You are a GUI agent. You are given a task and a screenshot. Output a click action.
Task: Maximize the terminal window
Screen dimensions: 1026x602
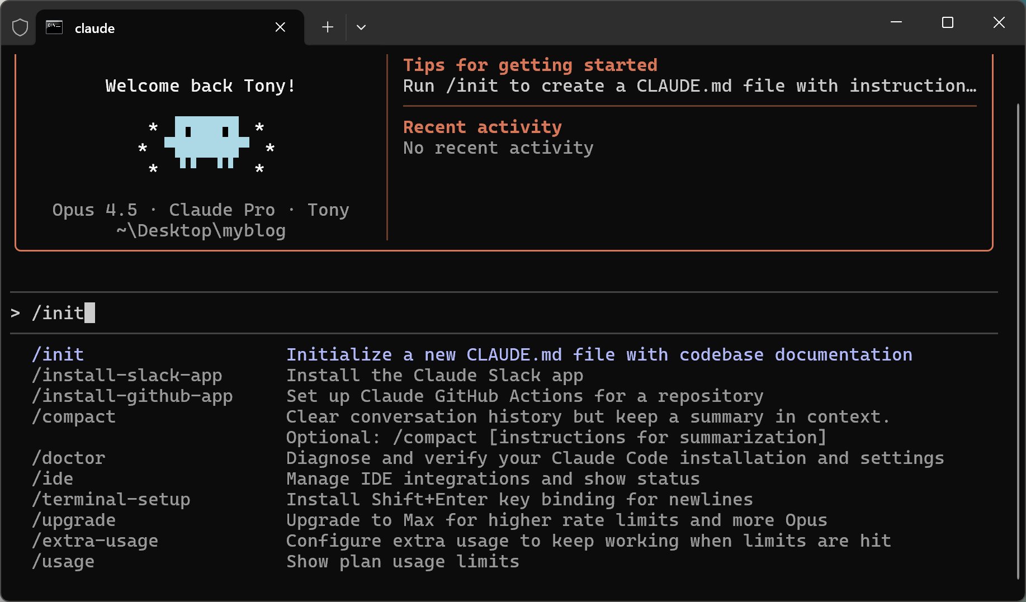coord(948,22)
